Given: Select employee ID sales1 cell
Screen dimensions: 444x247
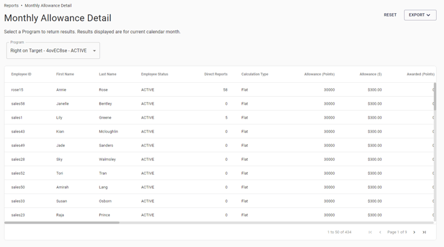Looking at the screenshot, I should 17,117.
